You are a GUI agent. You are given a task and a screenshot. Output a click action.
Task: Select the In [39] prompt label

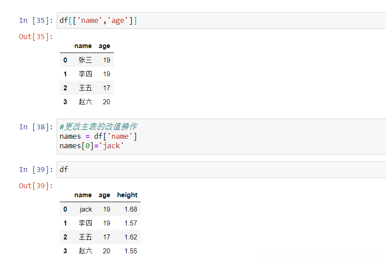point(36,169)
